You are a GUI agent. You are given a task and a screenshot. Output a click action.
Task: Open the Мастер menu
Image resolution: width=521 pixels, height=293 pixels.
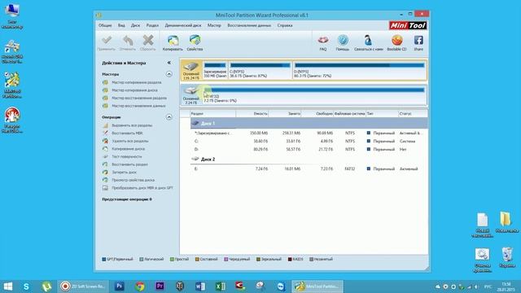coord(214,25)
